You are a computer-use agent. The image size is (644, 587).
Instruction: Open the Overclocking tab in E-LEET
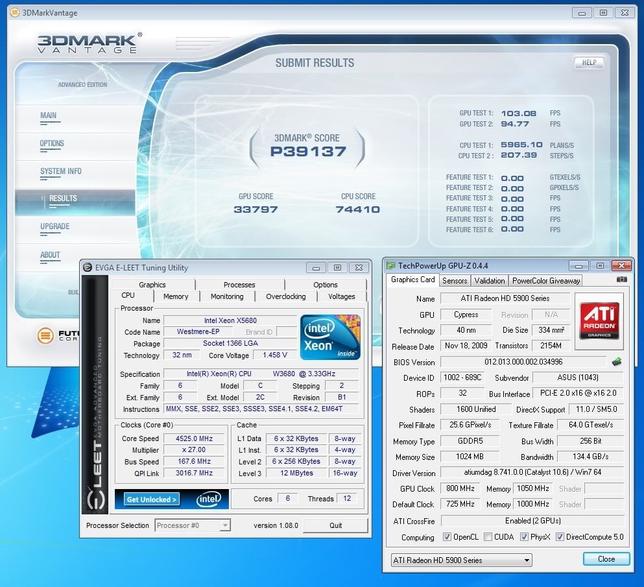286,296
